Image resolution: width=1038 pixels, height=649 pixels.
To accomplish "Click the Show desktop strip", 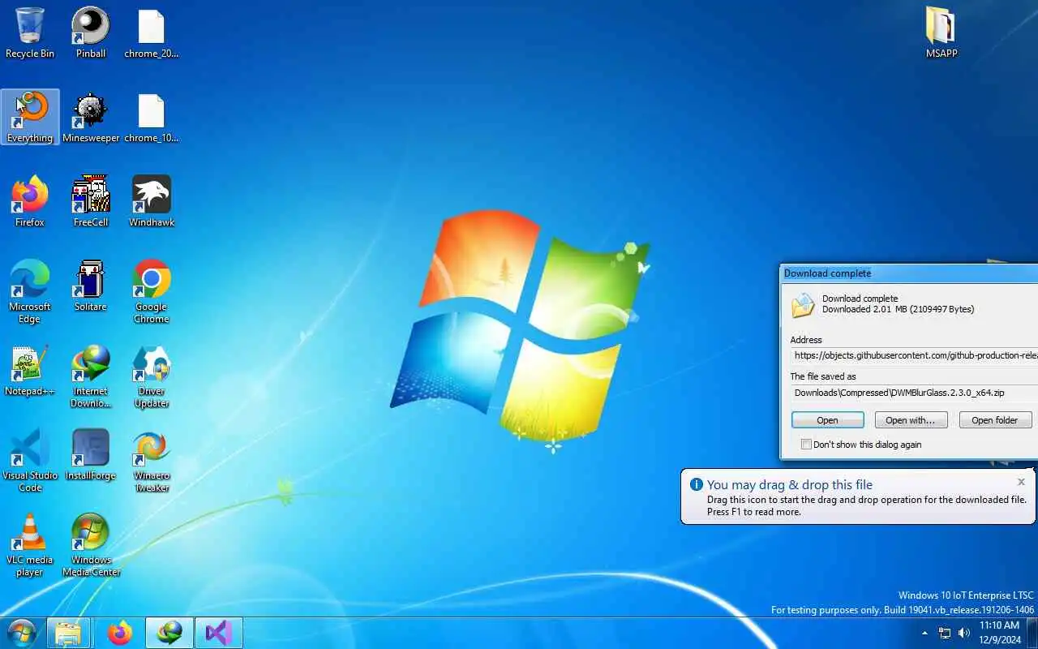I will tap(1032, 633).
